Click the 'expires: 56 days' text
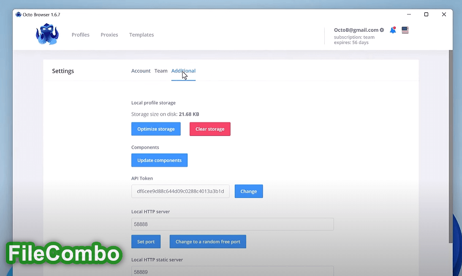The width and height of the screenshot is (462, 276). tap(351, 42)
